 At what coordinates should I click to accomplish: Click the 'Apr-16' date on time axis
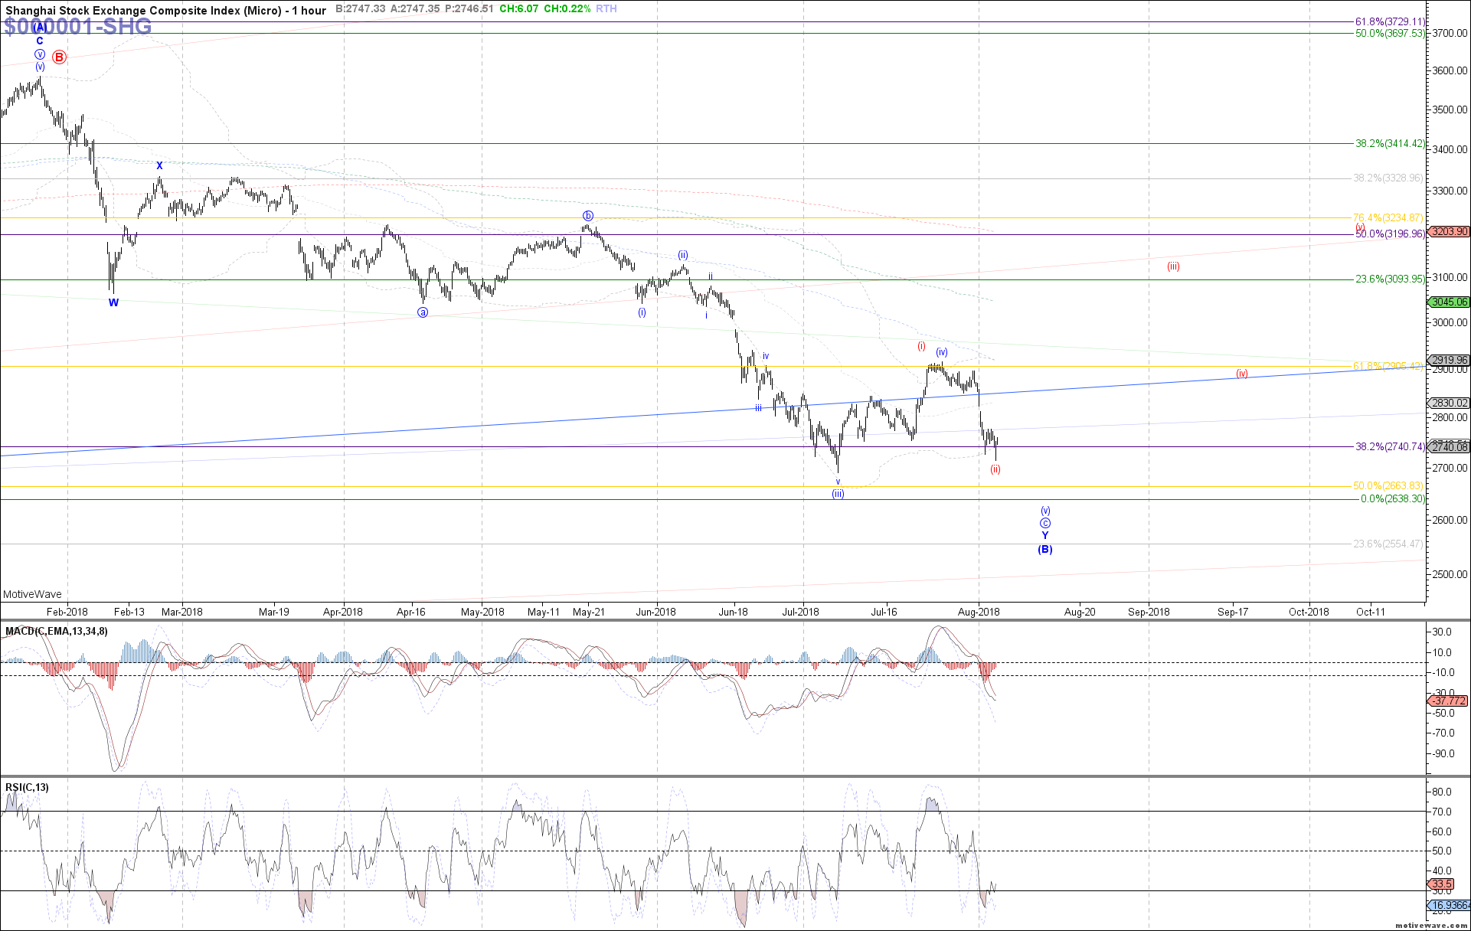pyautogui.click(x=410, y=612)
